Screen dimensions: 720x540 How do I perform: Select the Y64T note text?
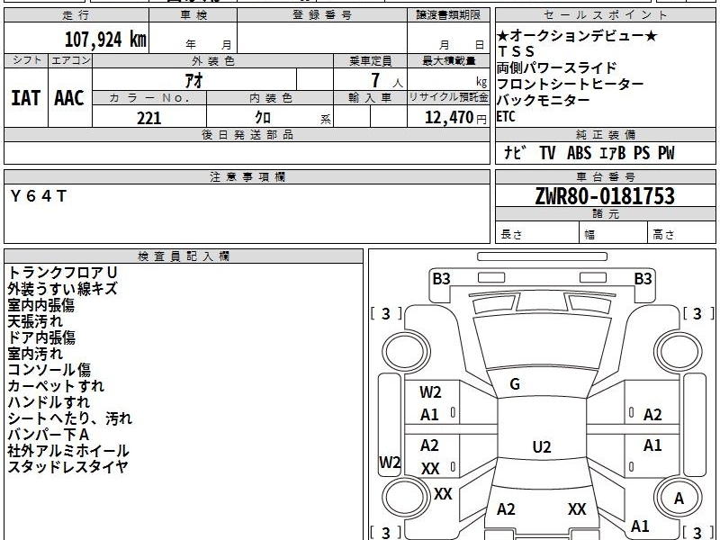coord(39,196)
